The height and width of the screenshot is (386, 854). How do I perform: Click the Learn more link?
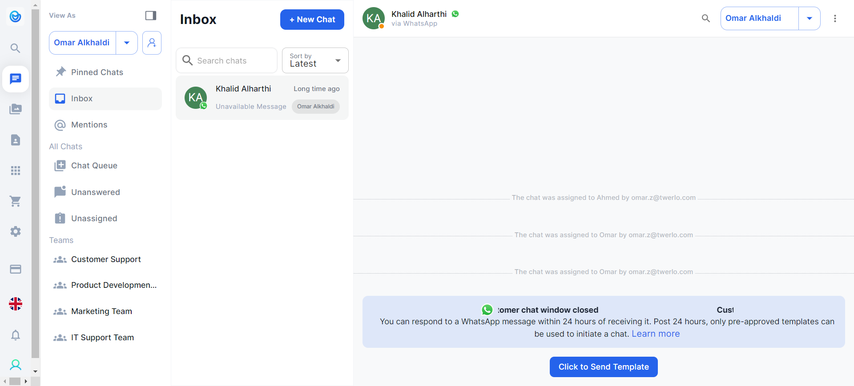coord(655,334)
